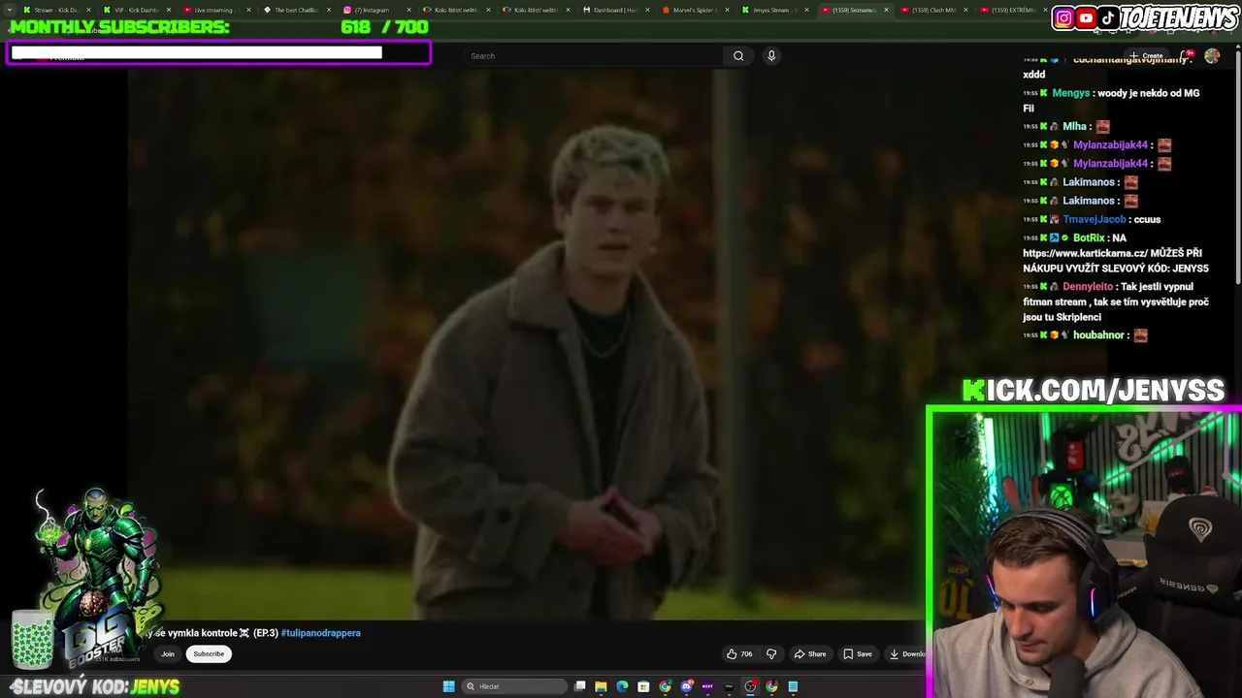Open the YouTube account avatar menu
Screen dimensions: 1242x698
click(x=1212, y=56)
